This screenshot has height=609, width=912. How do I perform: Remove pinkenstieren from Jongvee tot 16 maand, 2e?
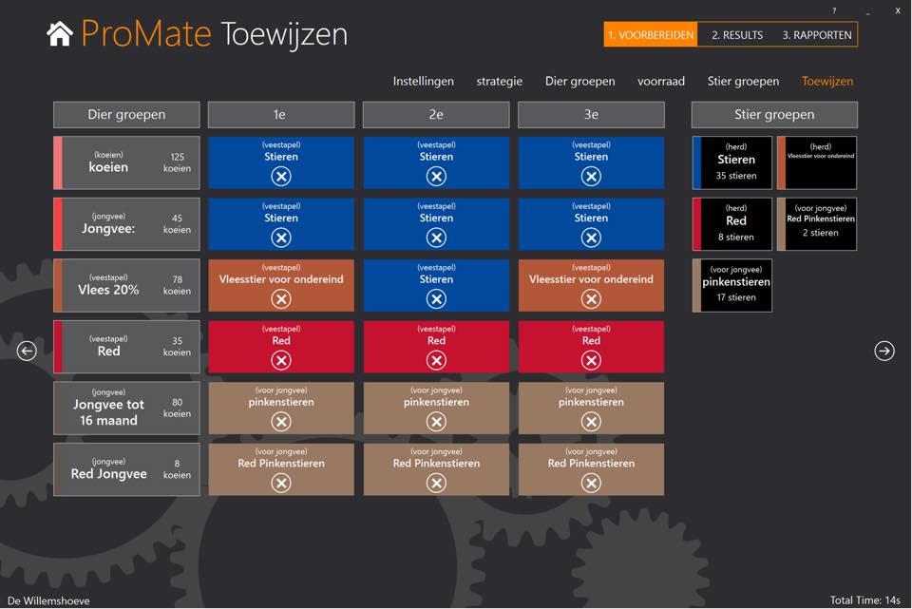(x=436, y=421)
